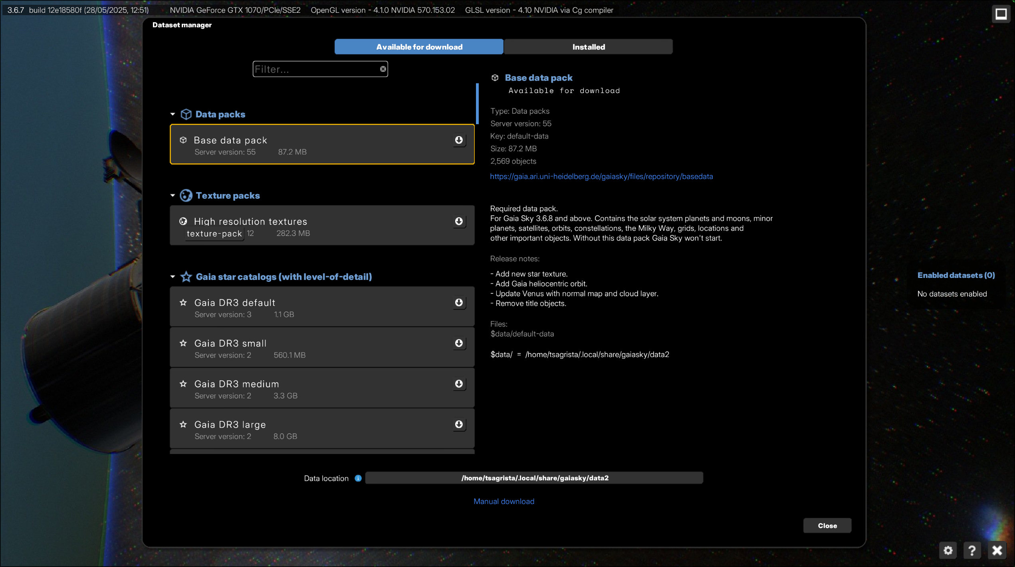Download the Gaia DR3 small catalog
The width and height of the screenshot is (1015, 567).
tap(459, 343)
